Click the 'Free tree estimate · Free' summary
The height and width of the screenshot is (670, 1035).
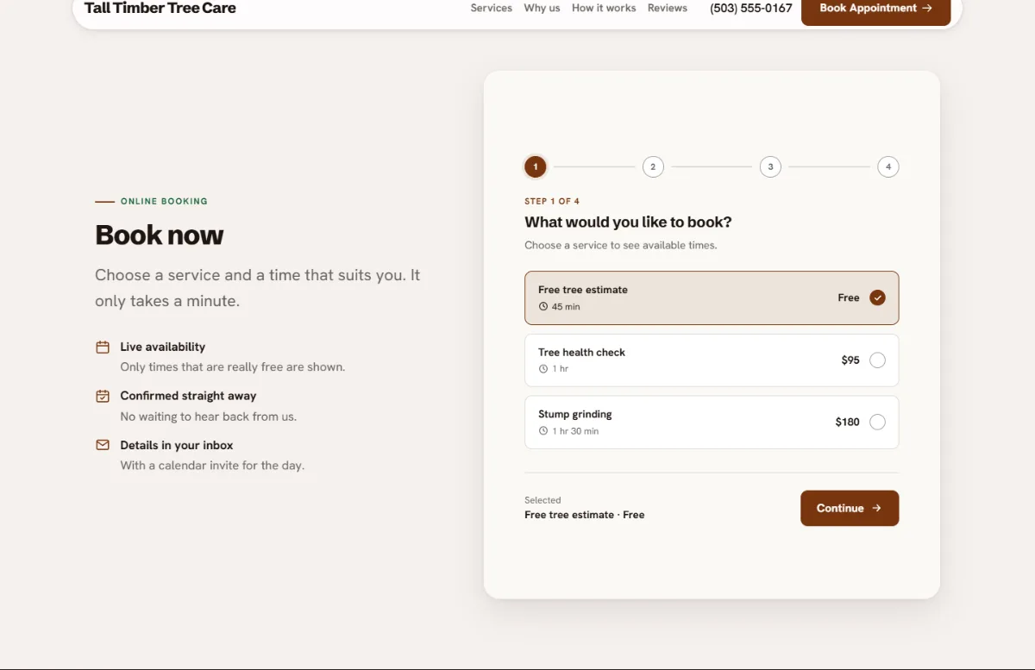pos(585,515)
